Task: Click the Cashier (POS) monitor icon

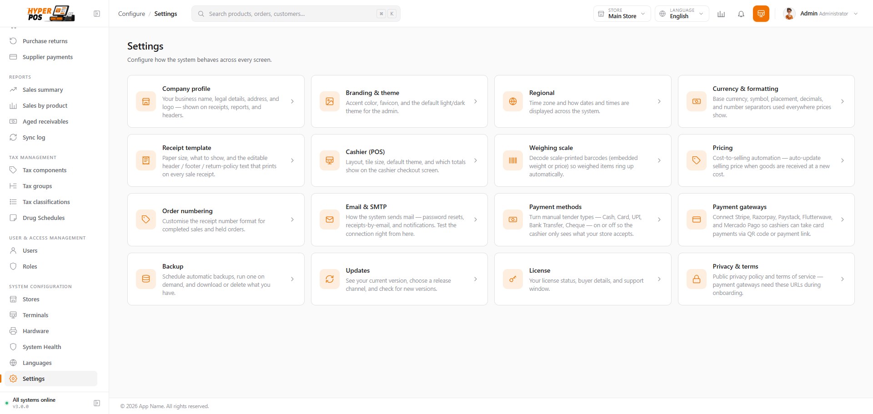Action: point(330,160)
